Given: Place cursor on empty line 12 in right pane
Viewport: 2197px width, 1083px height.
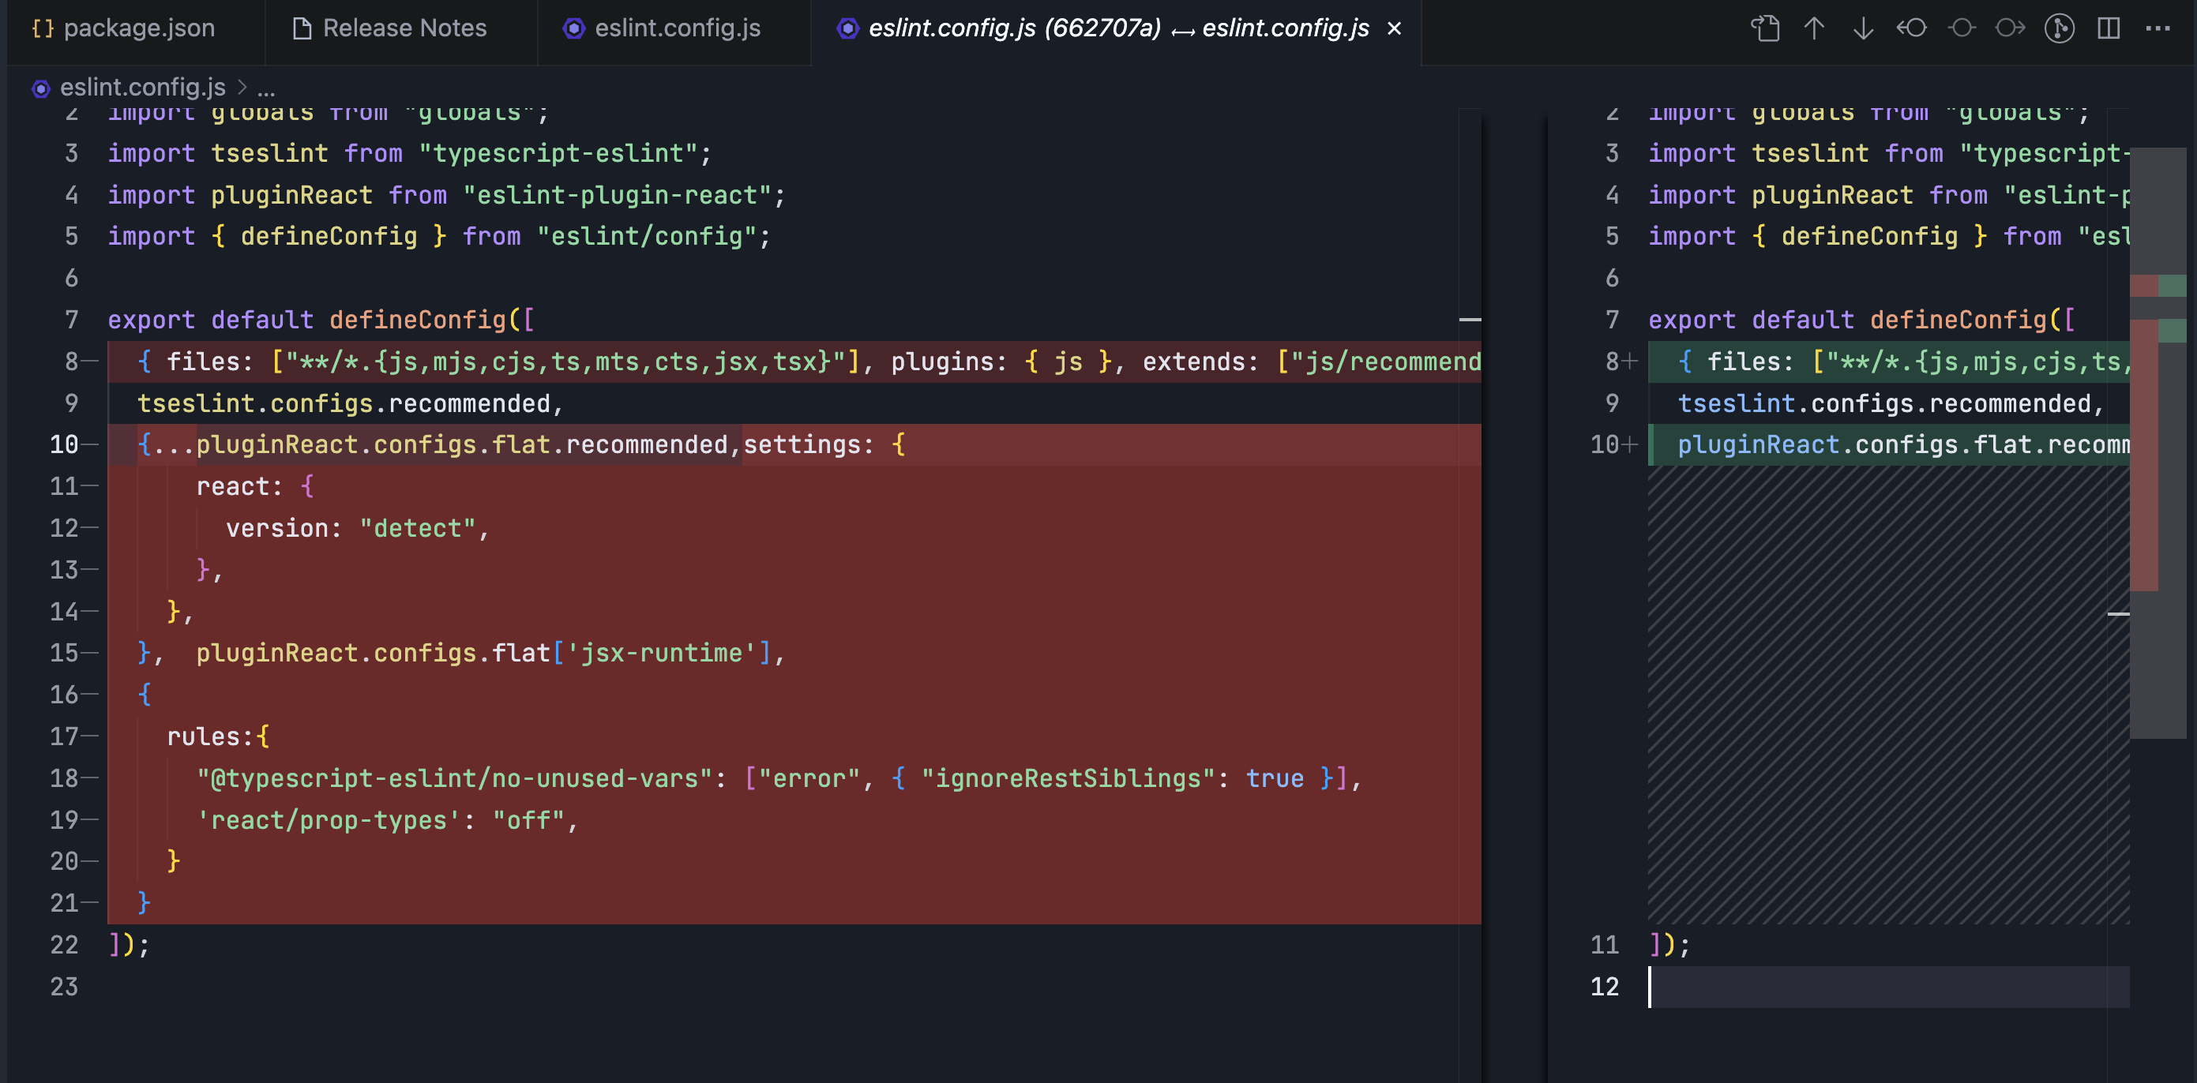Looking at the screenshot, I should 1889,987.
